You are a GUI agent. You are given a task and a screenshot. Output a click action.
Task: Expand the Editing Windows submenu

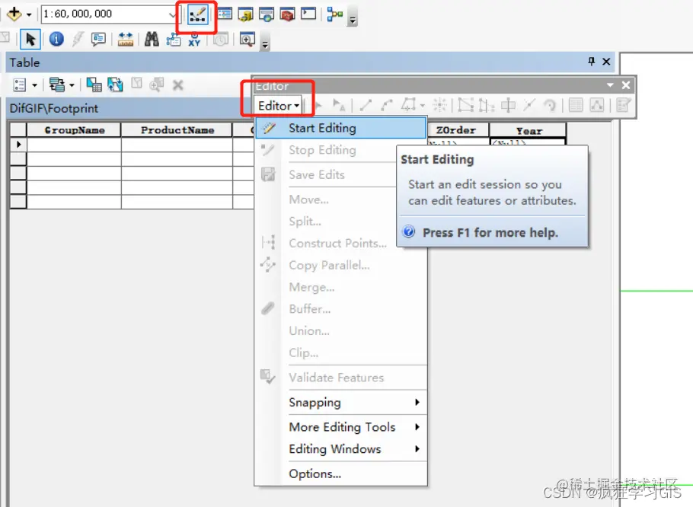click(x=340, y=449)
